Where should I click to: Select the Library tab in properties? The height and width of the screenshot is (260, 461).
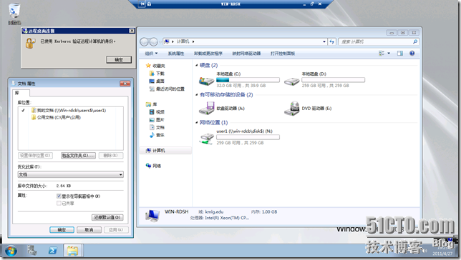tap(21, 93)
